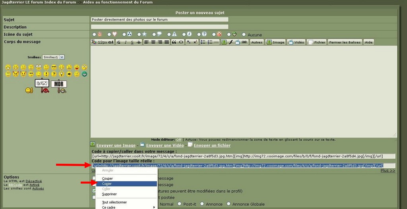Select the heart topic icon radio
The image size is (407, 209).
(109, 34)
